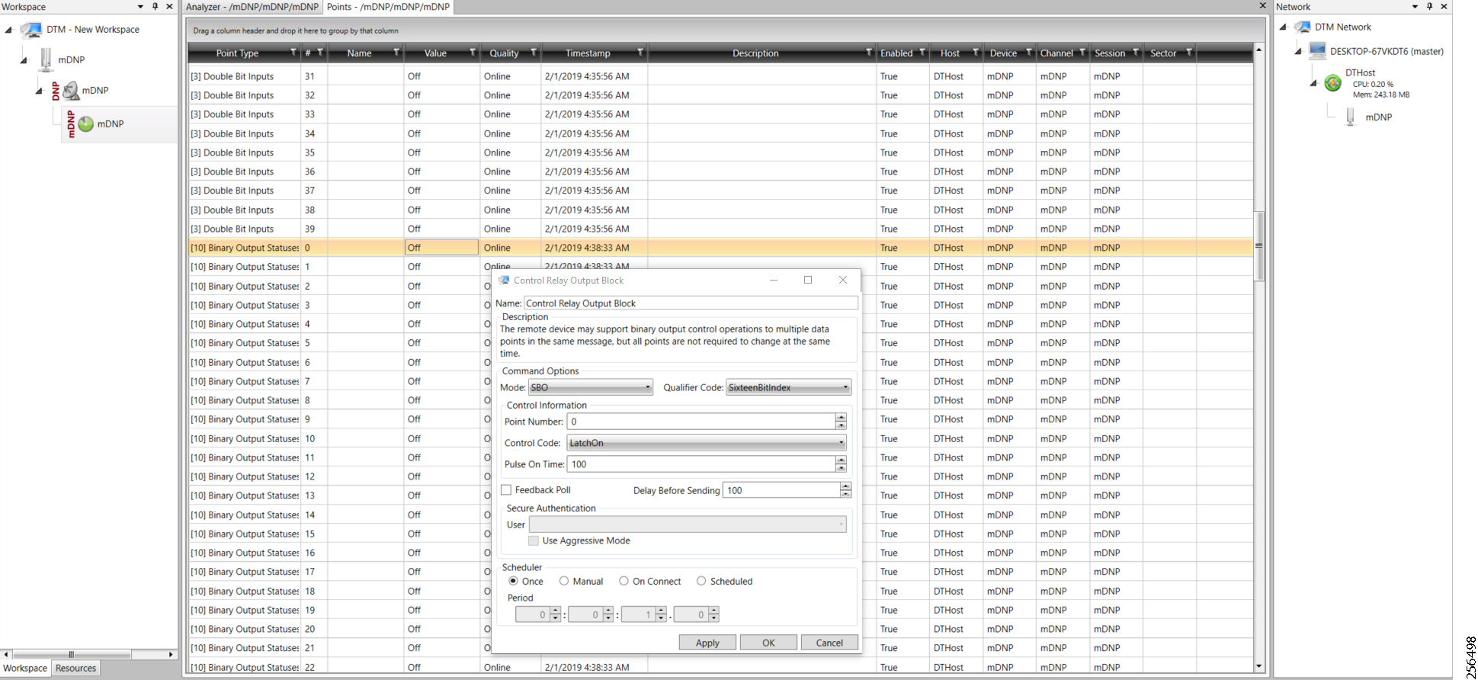Open the Workspace bottom tab
This screenshot has height=680, width=1478.
pos(25,668)
